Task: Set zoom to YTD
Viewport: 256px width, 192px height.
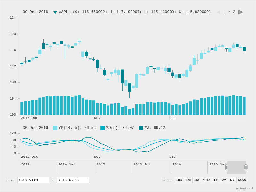Action: pos(206,180)
